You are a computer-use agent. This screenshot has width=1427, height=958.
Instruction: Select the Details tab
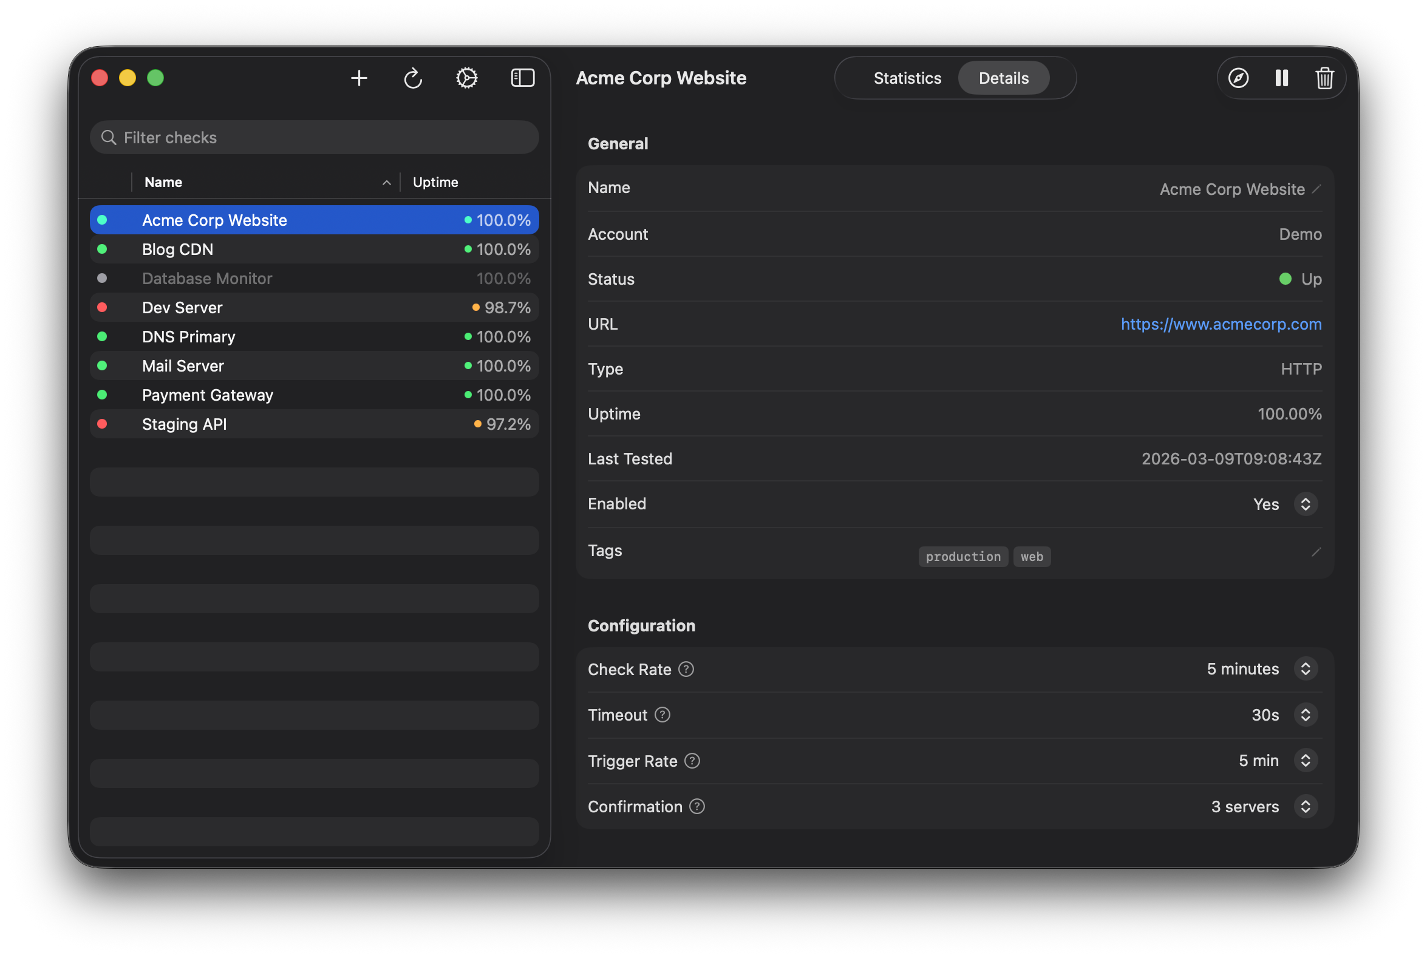[x=1004, y=78]
